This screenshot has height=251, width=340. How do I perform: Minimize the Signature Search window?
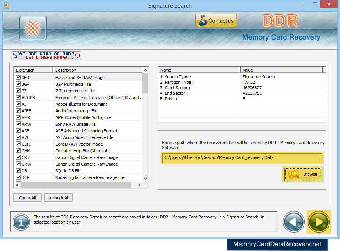[x=304, y=5]
